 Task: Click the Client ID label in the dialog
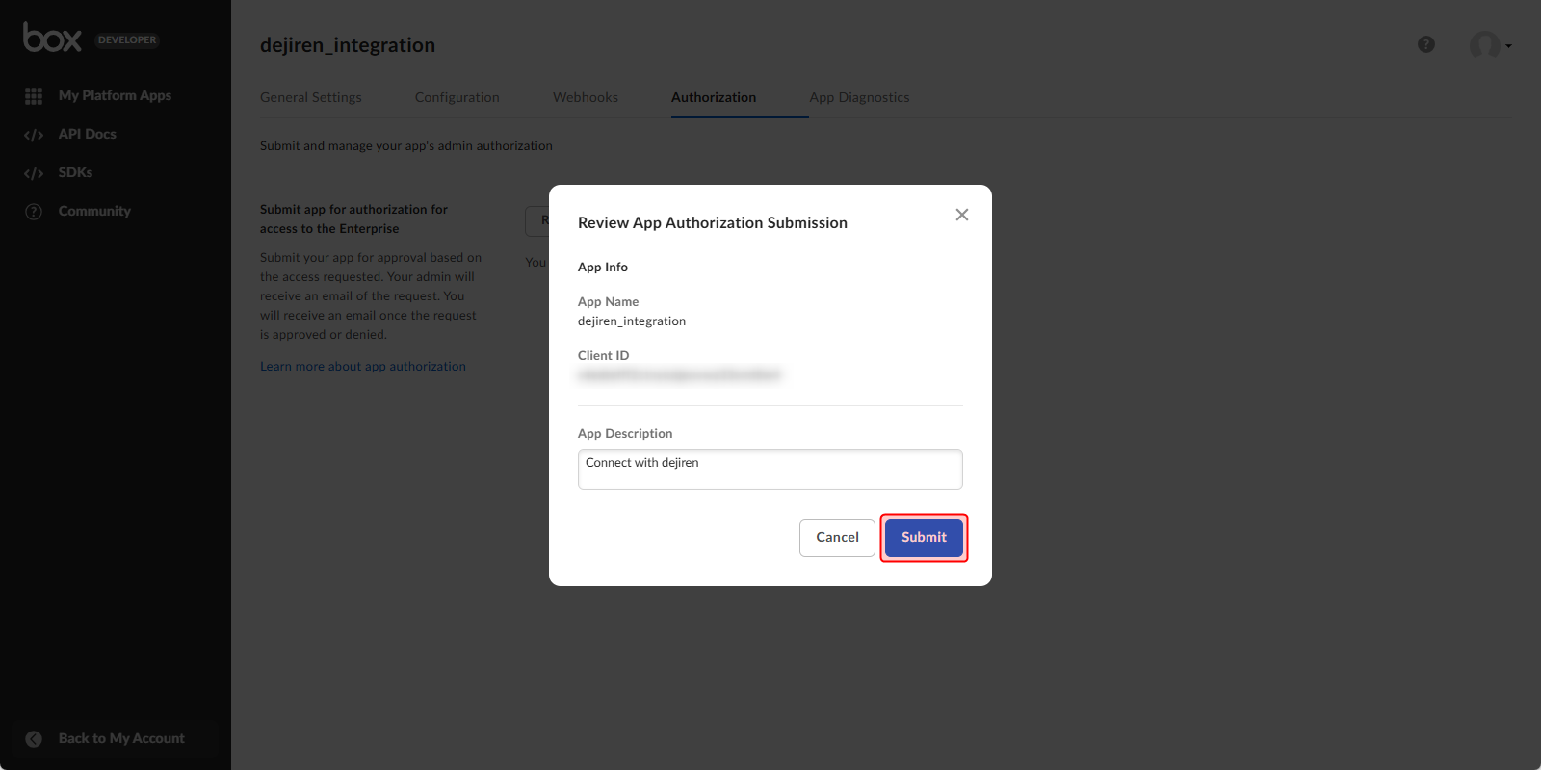coord(603,355)
